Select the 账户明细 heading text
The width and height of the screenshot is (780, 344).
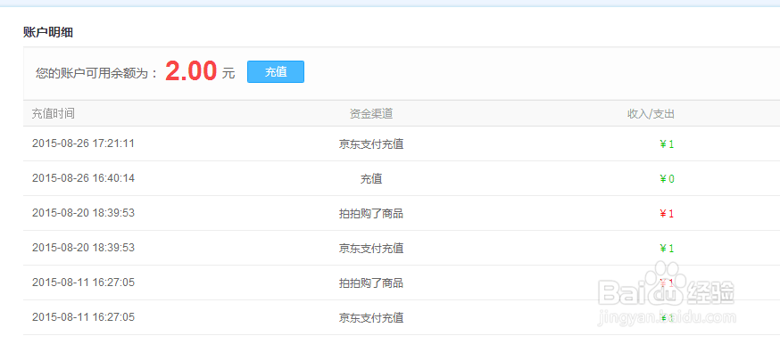pyautogui.click(x=48, y=33)
